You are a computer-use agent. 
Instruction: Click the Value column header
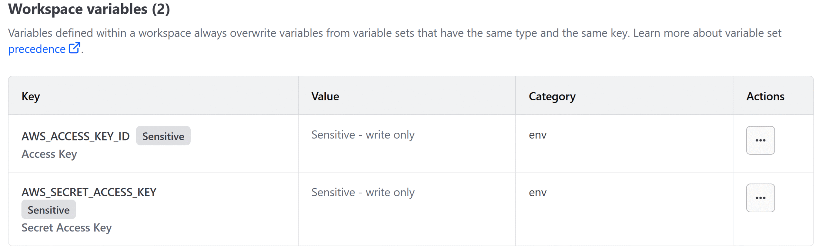[x=325, y=96]
